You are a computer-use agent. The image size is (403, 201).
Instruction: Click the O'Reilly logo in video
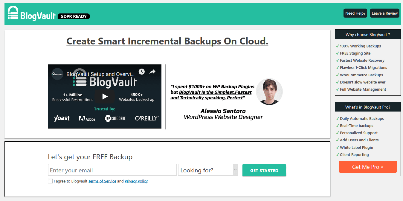click(146, 118)
